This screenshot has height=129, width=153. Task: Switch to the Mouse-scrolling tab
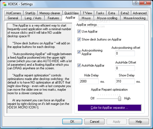click(x=107, y=18)
